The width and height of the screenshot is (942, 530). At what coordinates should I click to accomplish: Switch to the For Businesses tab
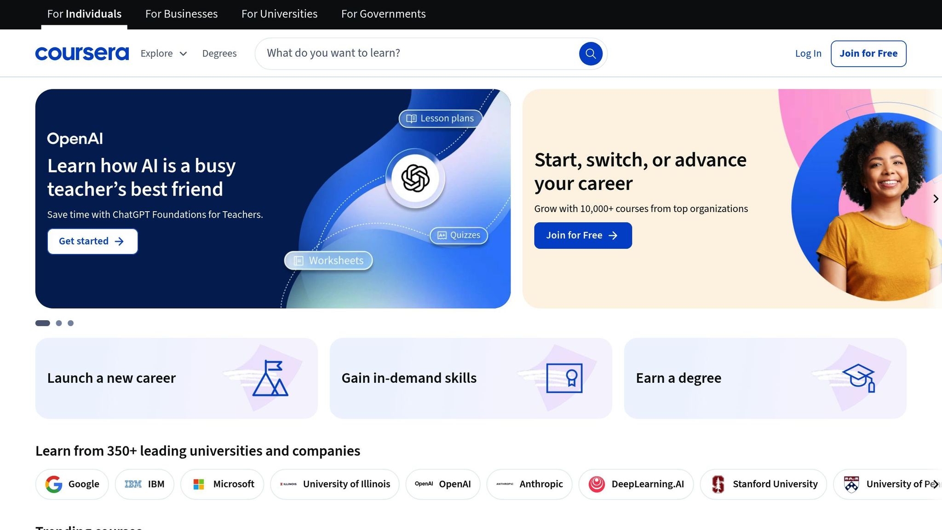point(181,14)
